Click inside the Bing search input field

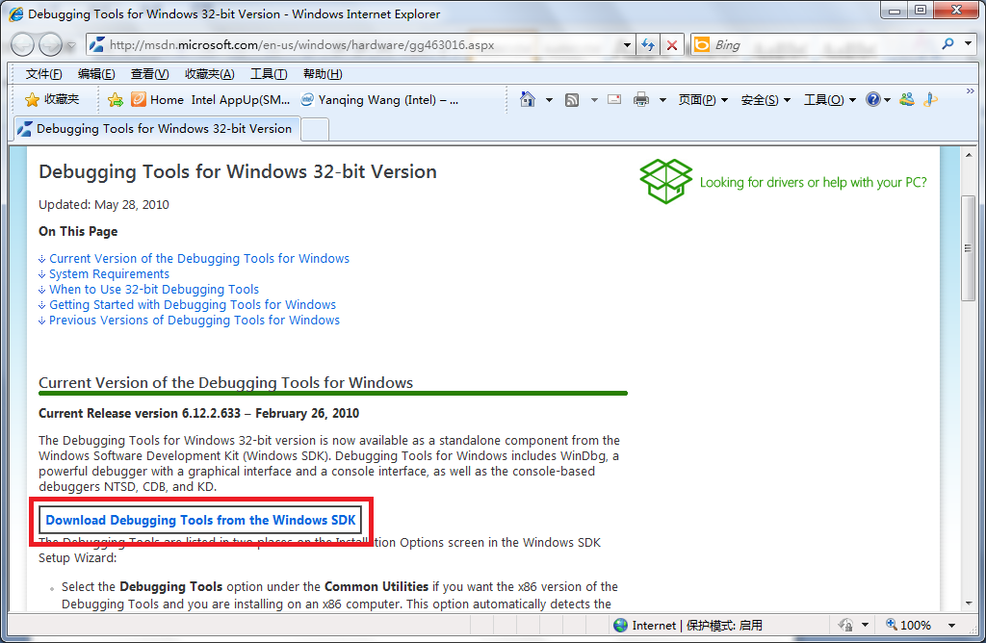click(x=818, y=44)
